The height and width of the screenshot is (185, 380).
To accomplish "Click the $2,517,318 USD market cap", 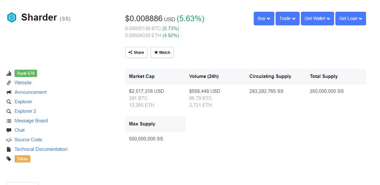I will tap(147, 91).
